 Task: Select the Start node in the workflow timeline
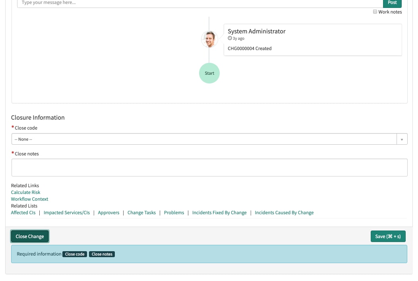tap(209, 73)
